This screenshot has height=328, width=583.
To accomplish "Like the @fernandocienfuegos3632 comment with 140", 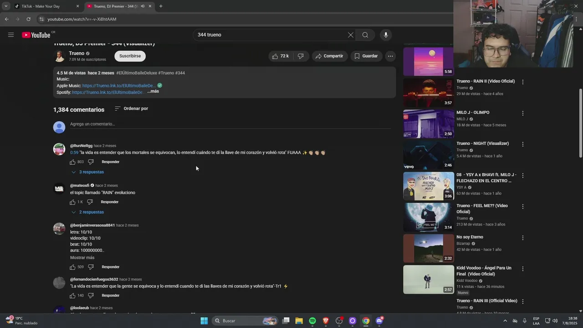I will click(72, 295).
